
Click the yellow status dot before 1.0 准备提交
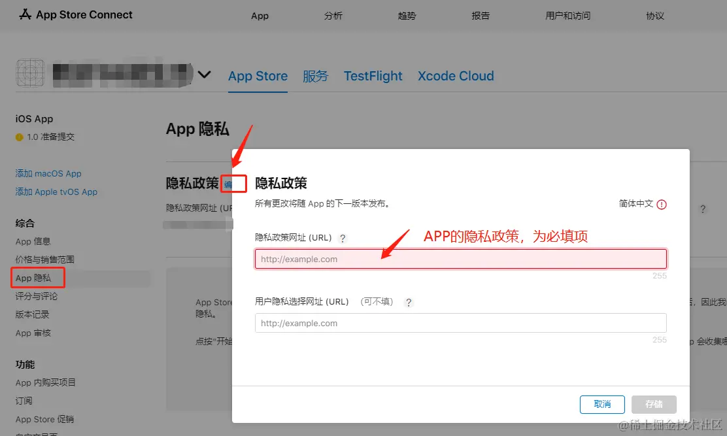tap(19, 137)
